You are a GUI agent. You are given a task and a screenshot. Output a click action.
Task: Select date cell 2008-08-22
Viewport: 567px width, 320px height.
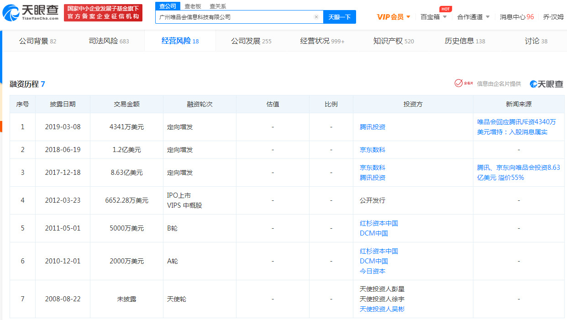point(63,299)
